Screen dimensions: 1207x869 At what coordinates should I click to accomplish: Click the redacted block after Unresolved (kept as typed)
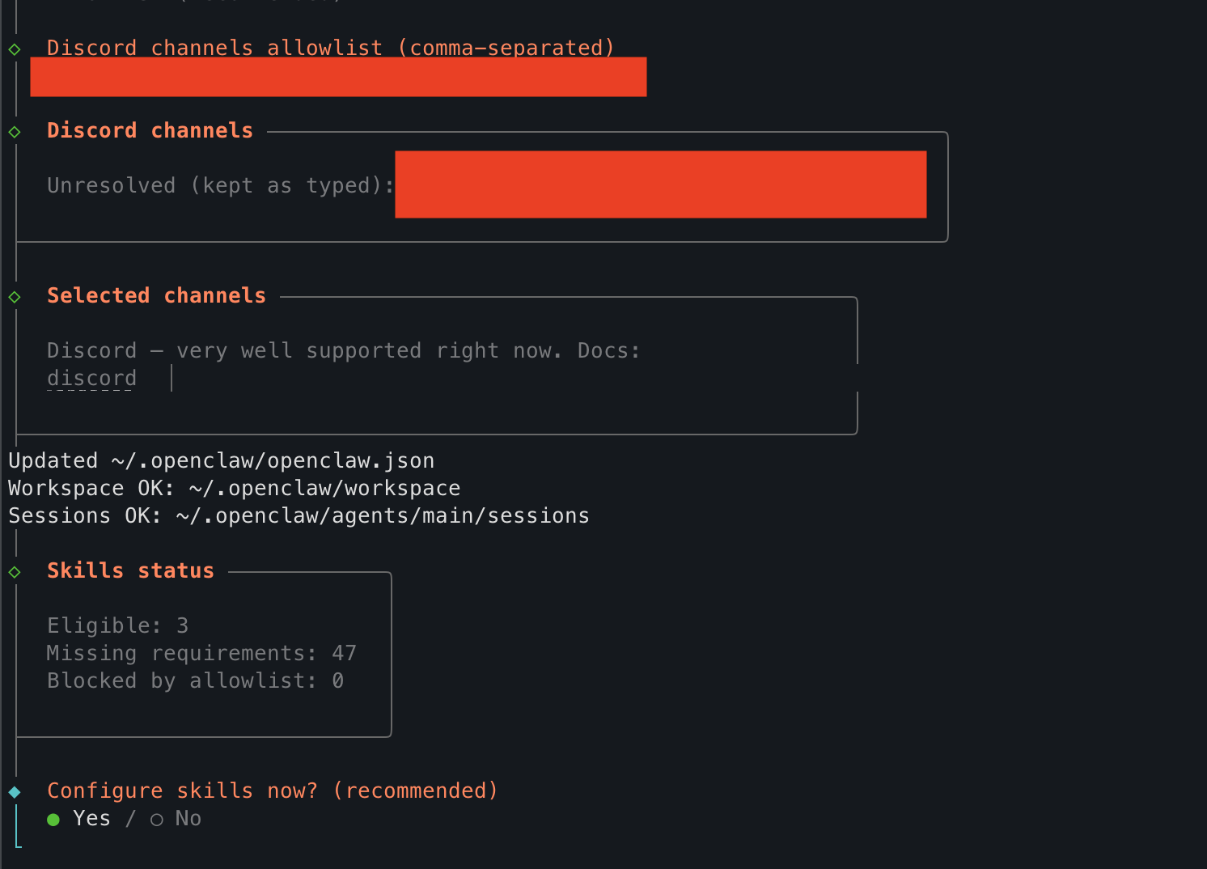pyautogui.click(x=660, y=184)
